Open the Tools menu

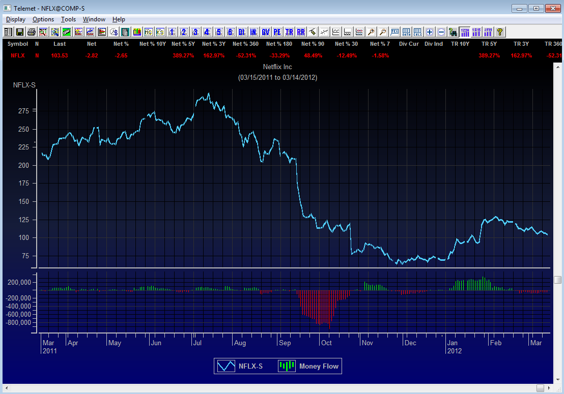coord(68,19)
